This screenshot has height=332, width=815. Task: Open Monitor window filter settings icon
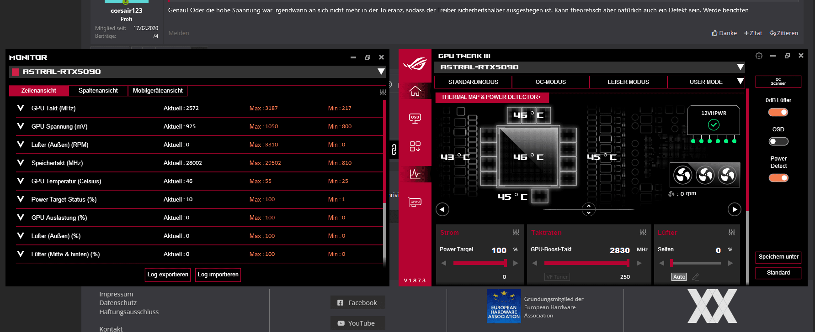[x=383, y=93]
